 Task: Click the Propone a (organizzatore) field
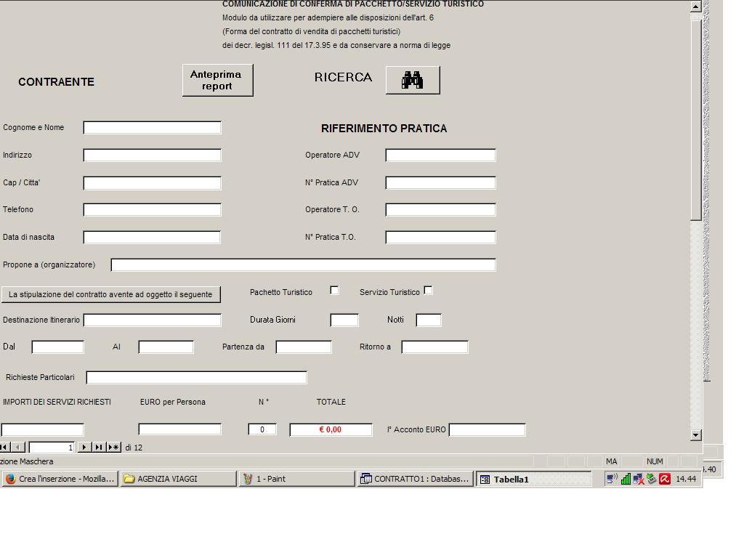304,264
